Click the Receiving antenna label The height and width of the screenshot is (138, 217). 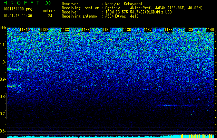point(79,16)
